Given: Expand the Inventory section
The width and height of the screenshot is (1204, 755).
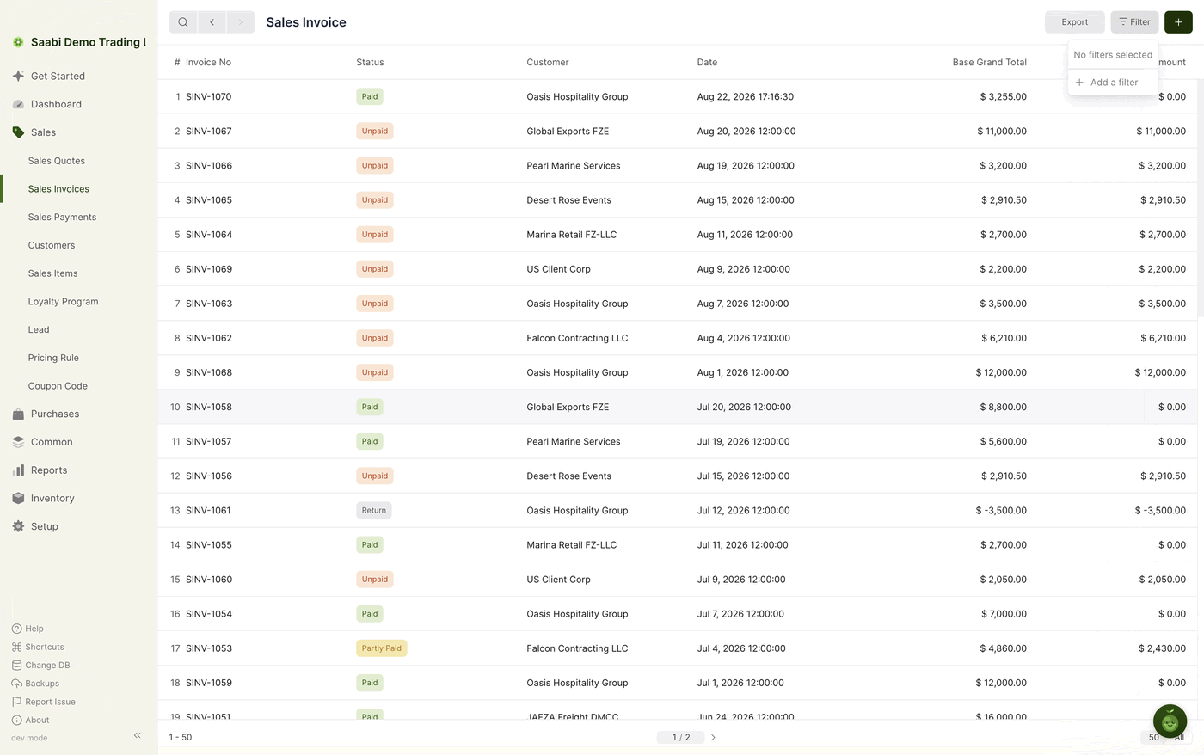Looking at the screenshot, I should (52, 499).
